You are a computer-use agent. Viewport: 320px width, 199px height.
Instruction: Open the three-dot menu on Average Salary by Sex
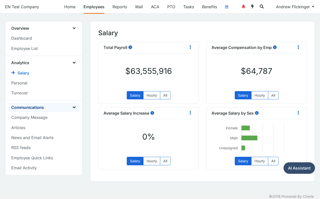coord(298,113)
